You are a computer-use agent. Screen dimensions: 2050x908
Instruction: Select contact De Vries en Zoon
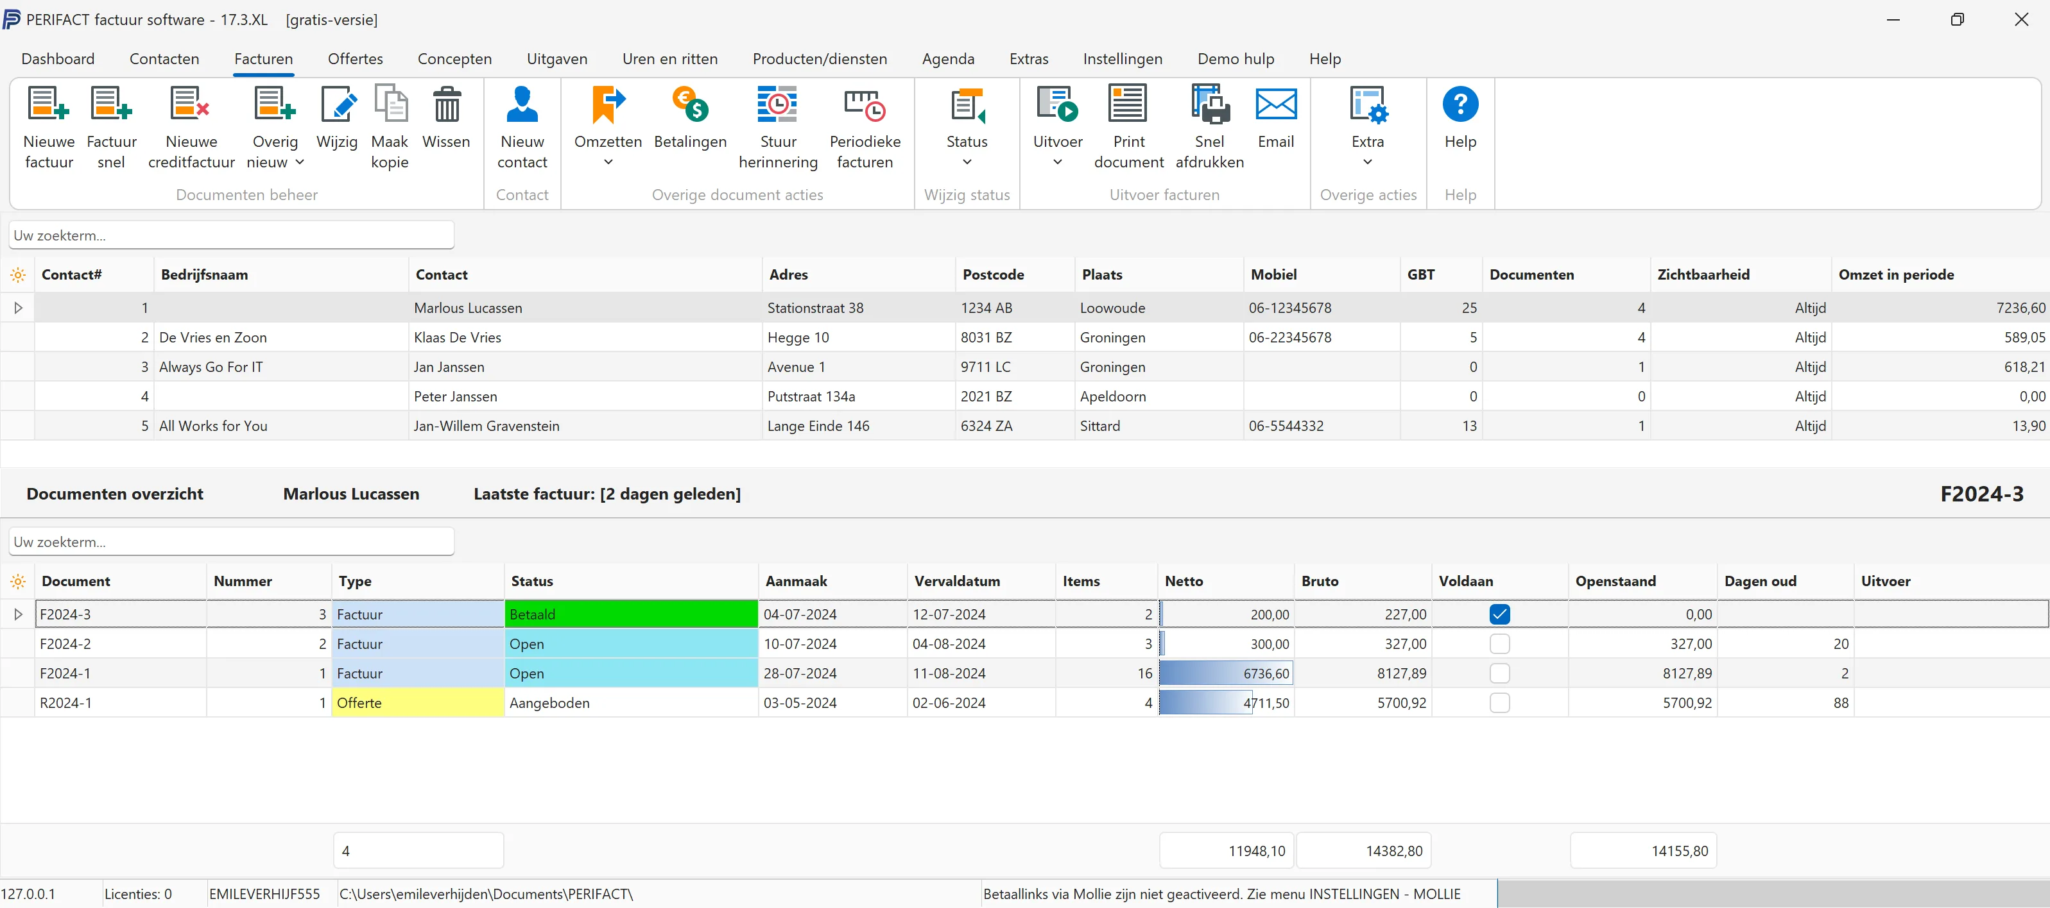click(x=1025, y=338)
